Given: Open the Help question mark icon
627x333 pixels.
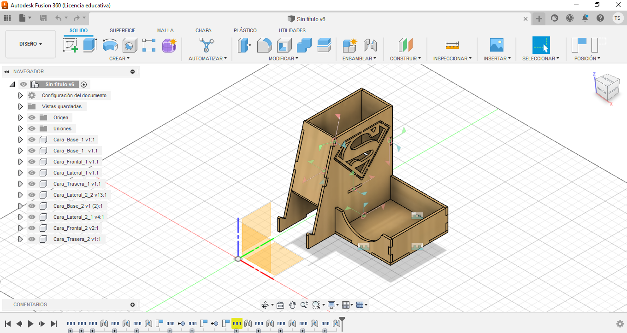Looking at the screenshot, I should pyautogui.click(x=600, y=18).
